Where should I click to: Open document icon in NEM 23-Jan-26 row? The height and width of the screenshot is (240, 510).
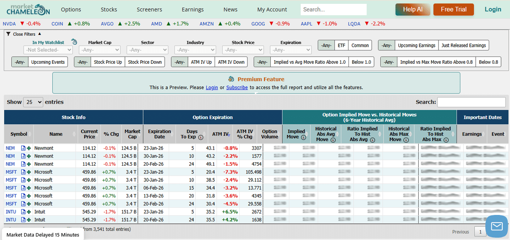(23, 148)
